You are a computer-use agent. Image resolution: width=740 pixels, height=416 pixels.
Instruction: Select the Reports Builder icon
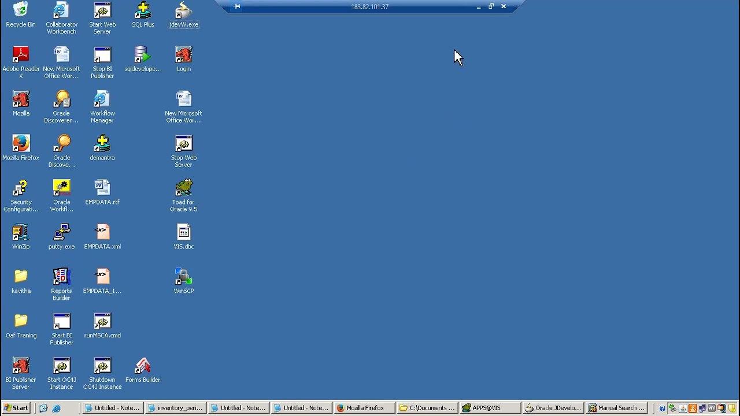[x=61, y=285]
